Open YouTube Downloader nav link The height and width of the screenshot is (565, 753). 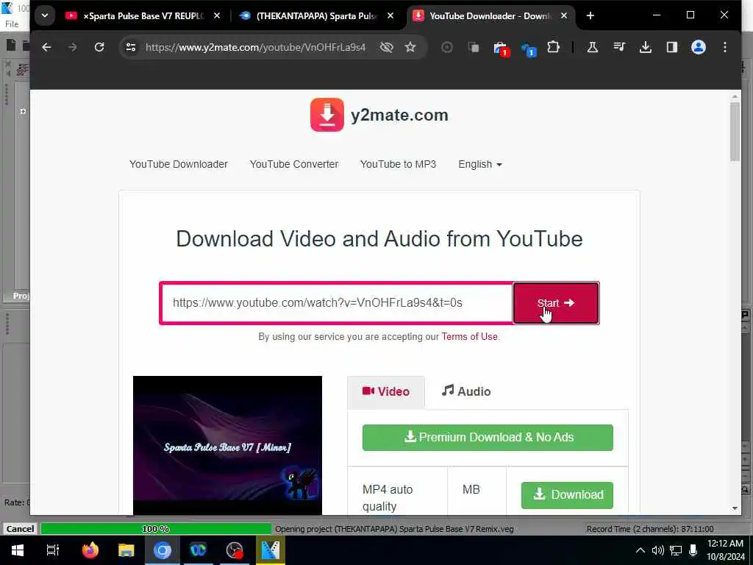coord(179,164)
